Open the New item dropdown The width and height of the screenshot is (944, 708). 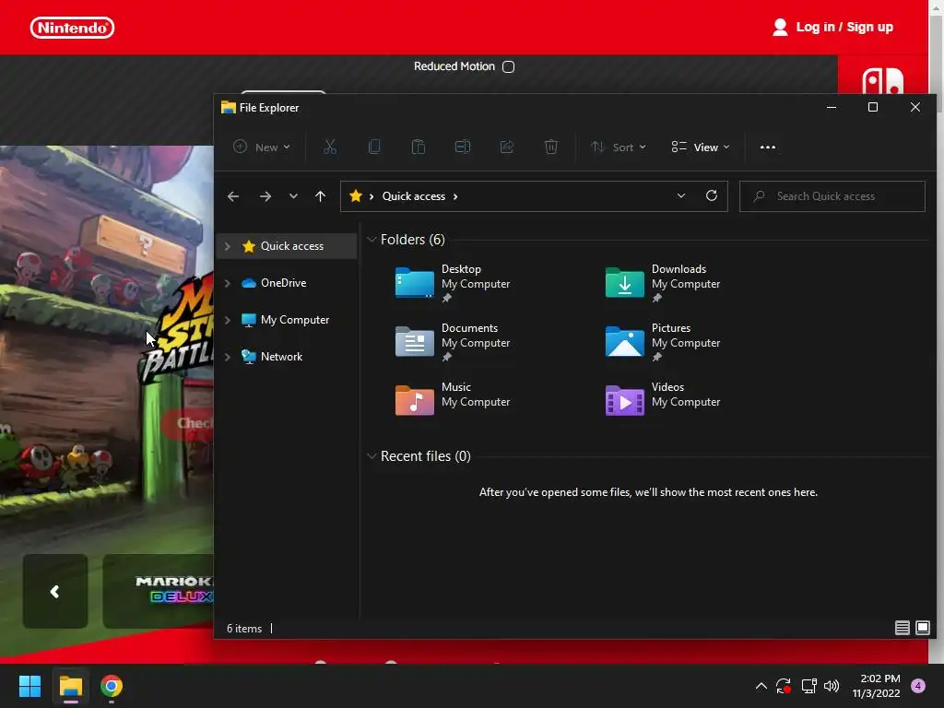(x=262, y=147)
